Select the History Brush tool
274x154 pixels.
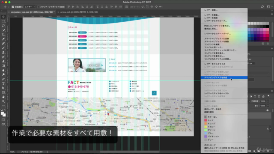coord(3,57)
